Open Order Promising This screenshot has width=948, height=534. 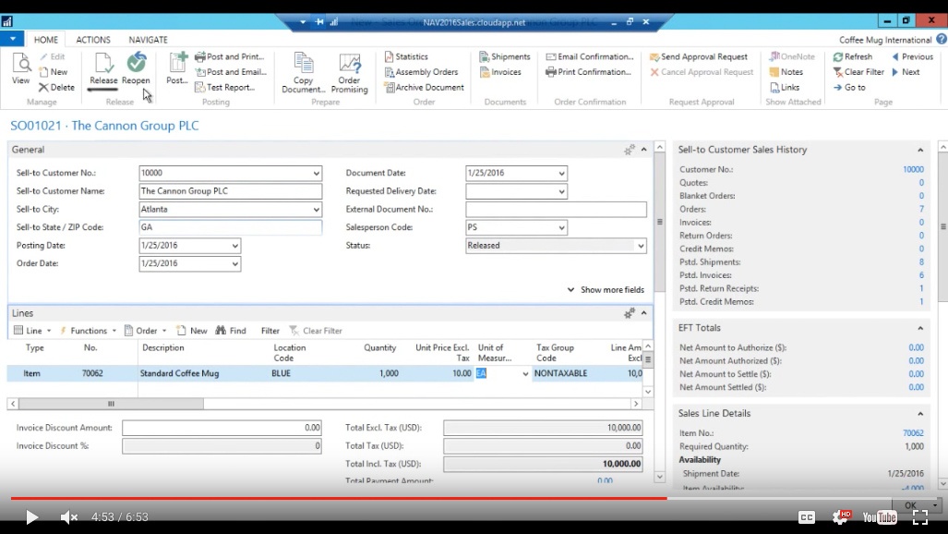[350, 73]
